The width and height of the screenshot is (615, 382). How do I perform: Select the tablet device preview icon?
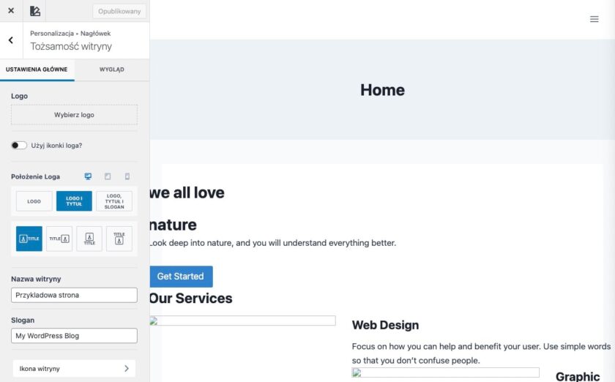coord(108,176)
